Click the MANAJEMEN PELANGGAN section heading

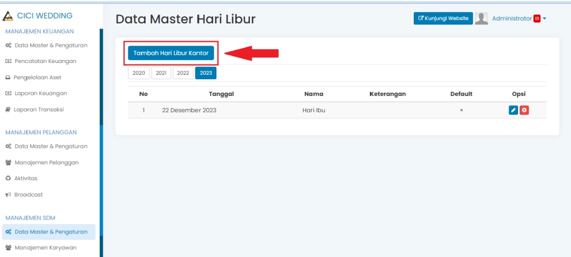tap(41, 133)
